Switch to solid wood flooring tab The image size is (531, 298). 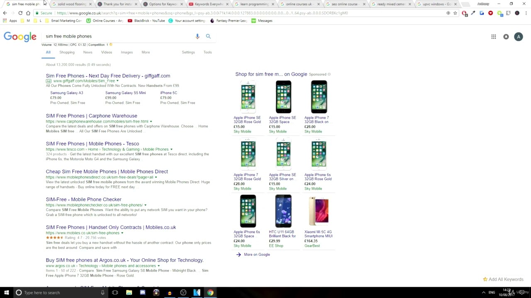[72, 4]
